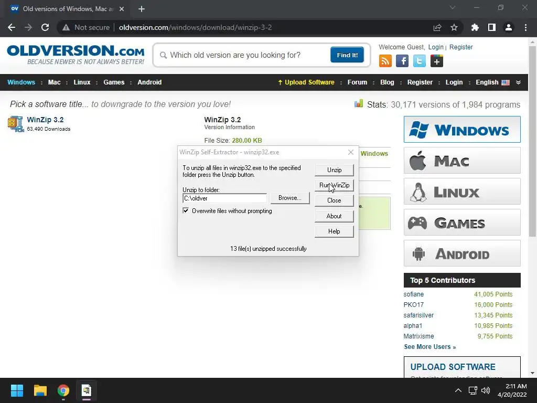Click the WinZip 3.2 title link
Image resolution: width=537 pixels, height=403 pixels.
pyautogui.click(x=45, y=120)
